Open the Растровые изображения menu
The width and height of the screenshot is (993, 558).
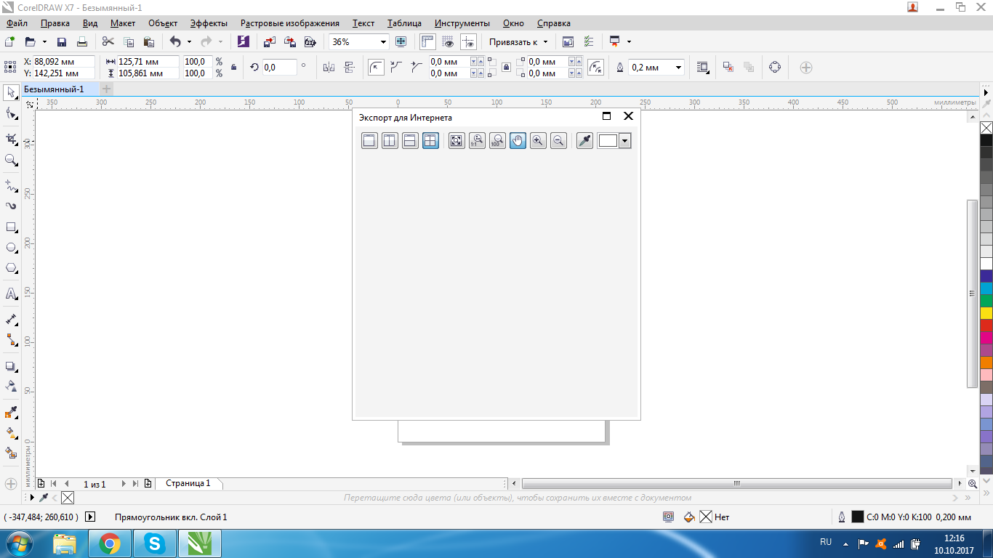(x=290, y=23)
